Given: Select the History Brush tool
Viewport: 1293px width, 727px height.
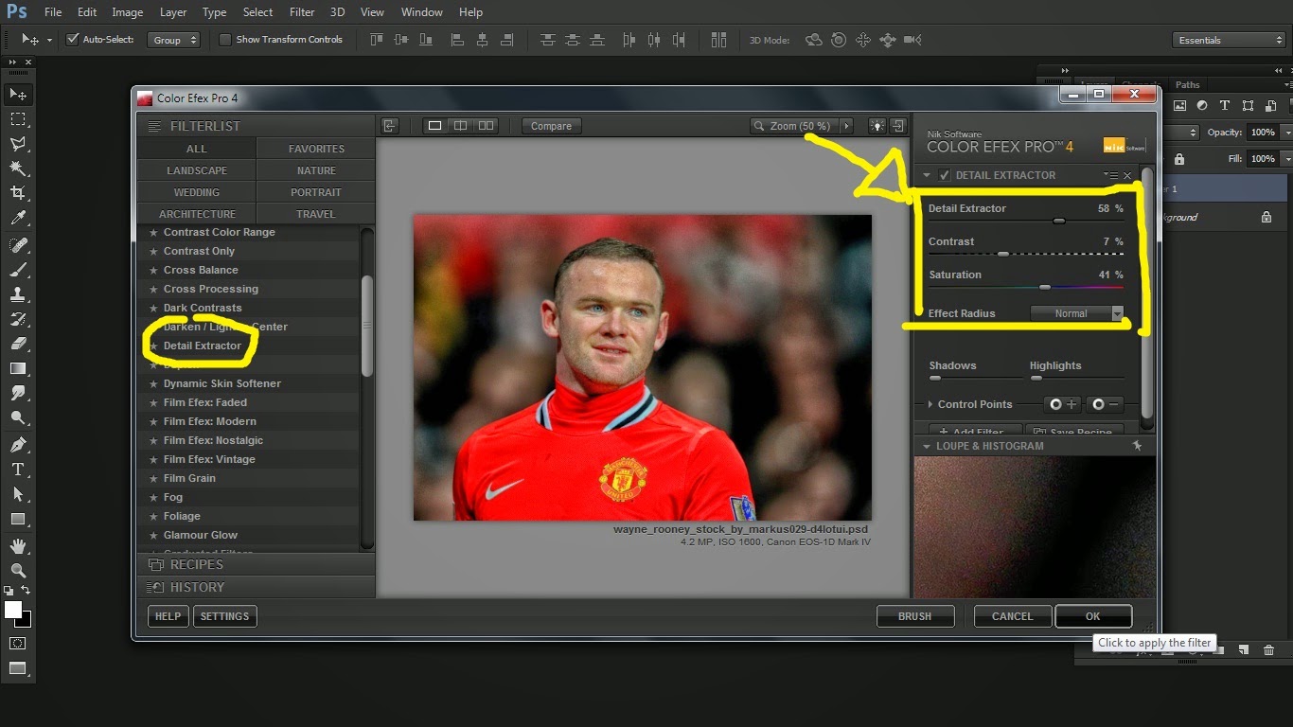Looking at the screenshot, I should coord(18,319).
